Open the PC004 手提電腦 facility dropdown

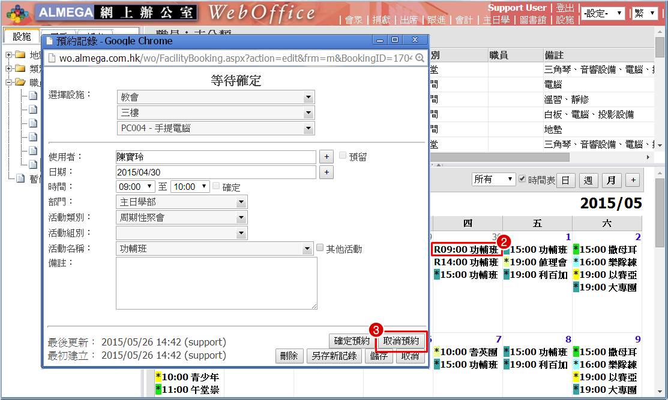click(x=215, y=128)
